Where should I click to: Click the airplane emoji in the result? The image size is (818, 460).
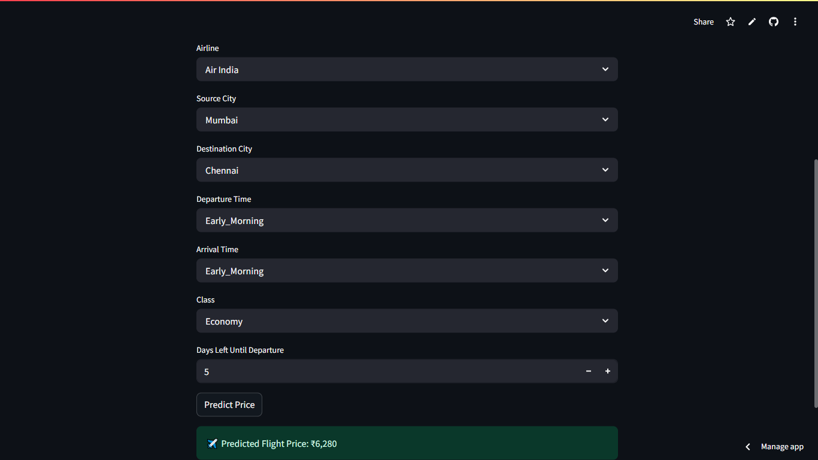(x=212, y=444)
